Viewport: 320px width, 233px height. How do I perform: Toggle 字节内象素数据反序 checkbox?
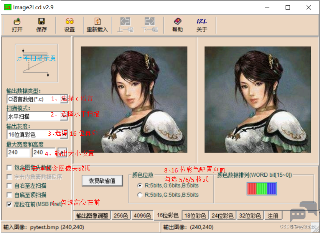pos(9,177)
